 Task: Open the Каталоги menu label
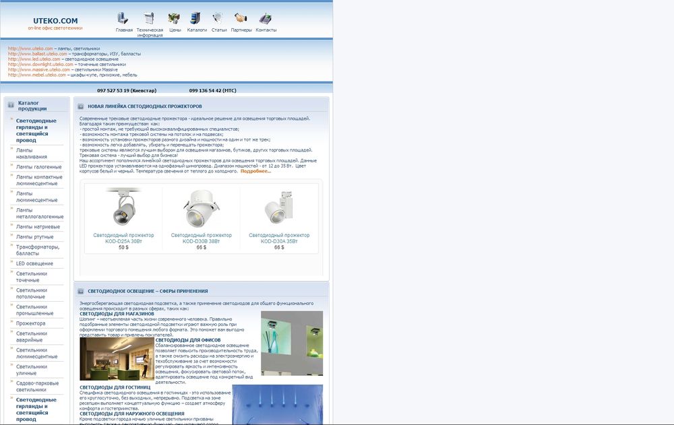coord(197,30)
